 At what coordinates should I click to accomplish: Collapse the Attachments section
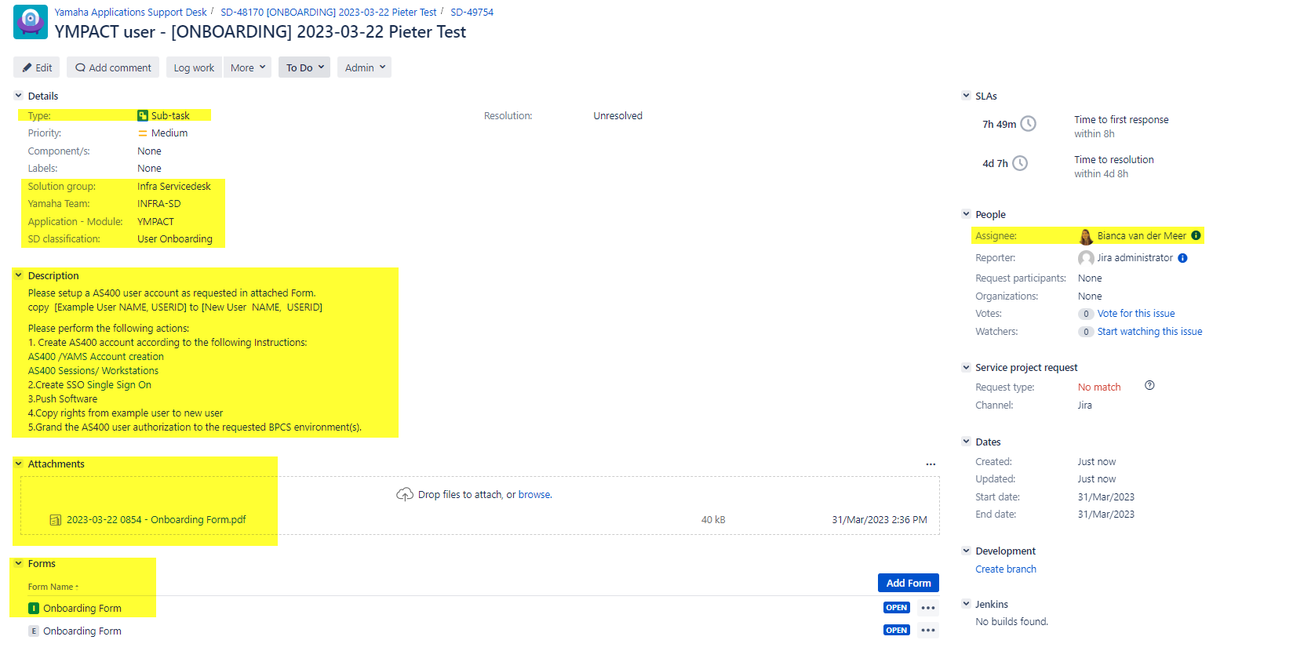pos(18,464)
